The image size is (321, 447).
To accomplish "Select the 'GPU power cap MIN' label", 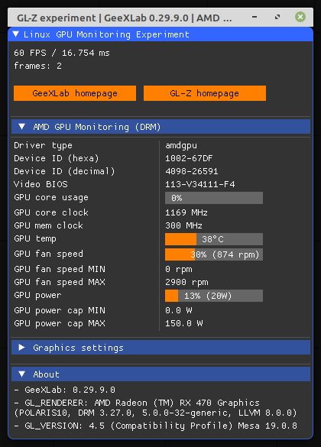I will pos(60,310).
